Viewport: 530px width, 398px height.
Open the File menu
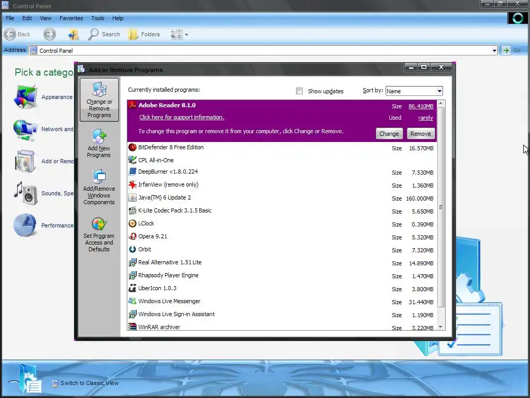(x=10, y=18)
